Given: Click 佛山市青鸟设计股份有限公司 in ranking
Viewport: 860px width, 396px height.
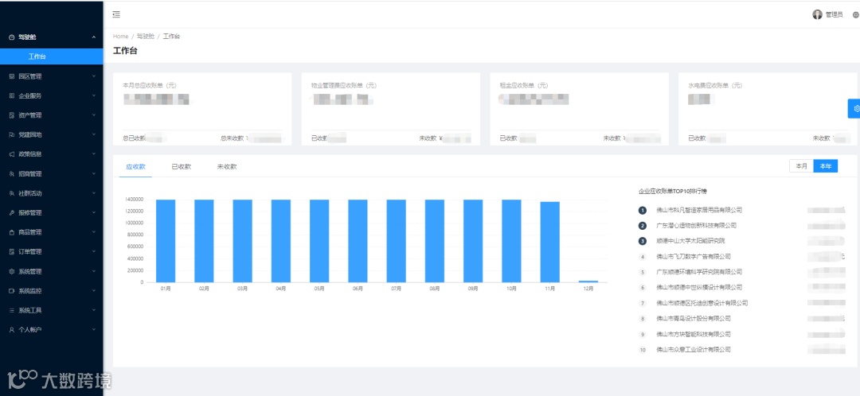Looking at the screenshot, I should pos(694,319).
